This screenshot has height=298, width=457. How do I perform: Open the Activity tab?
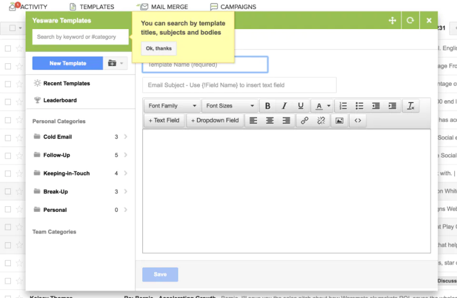(x=28, y=6)
